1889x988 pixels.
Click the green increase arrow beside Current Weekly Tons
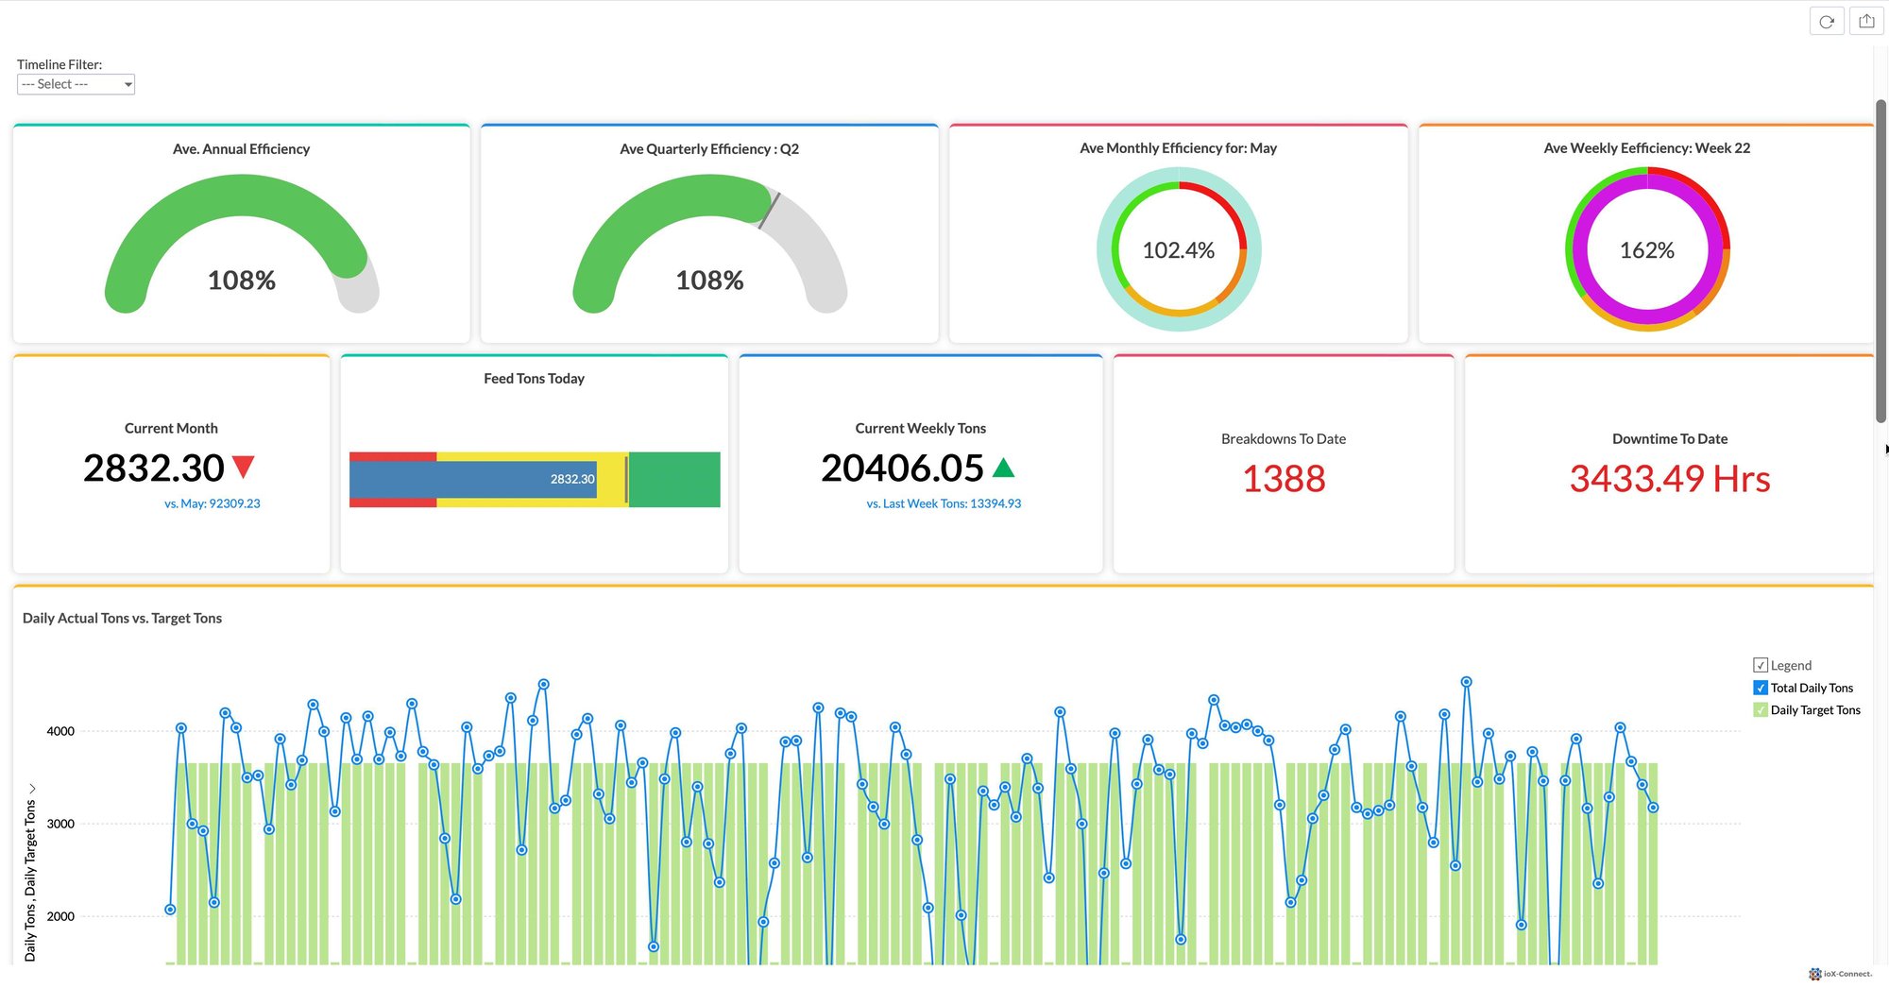(x=1004, y=467)
